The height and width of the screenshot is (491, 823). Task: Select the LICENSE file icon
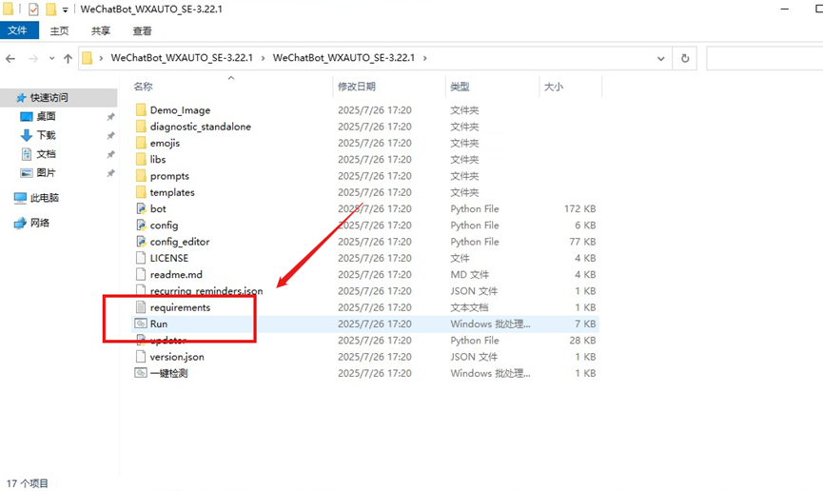[141, 258]
